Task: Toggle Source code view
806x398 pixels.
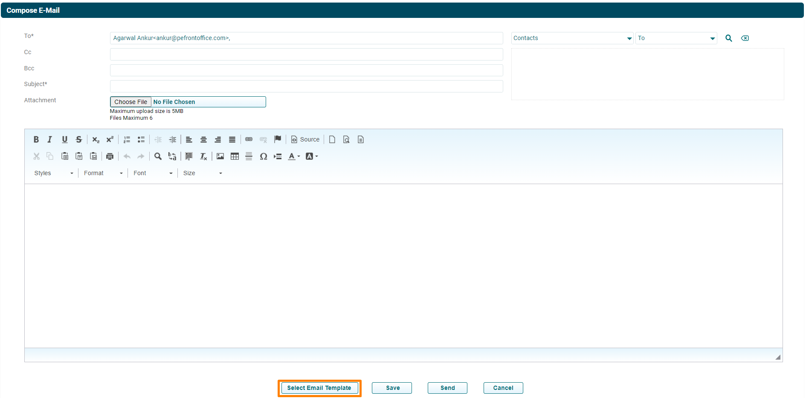Action: [305, 139]
